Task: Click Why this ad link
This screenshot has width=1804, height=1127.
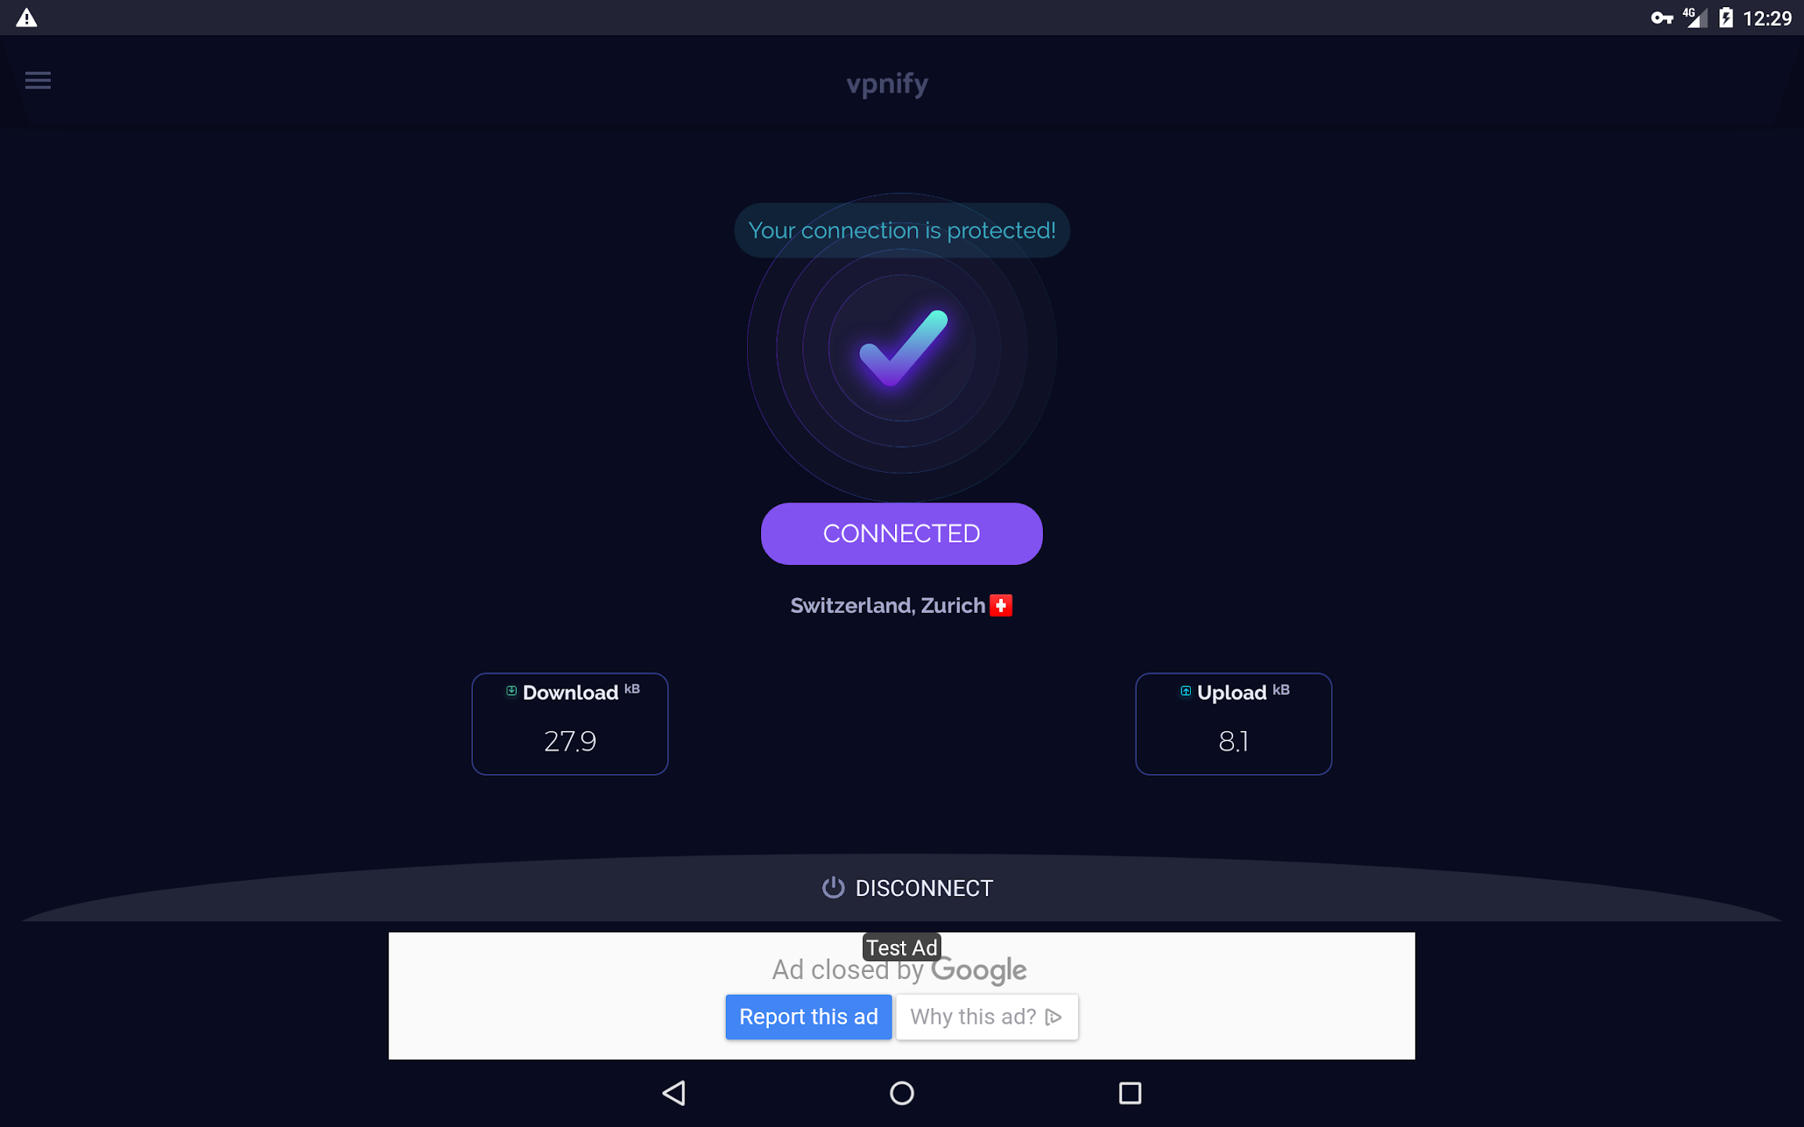Action: [x=984, y=1015]
